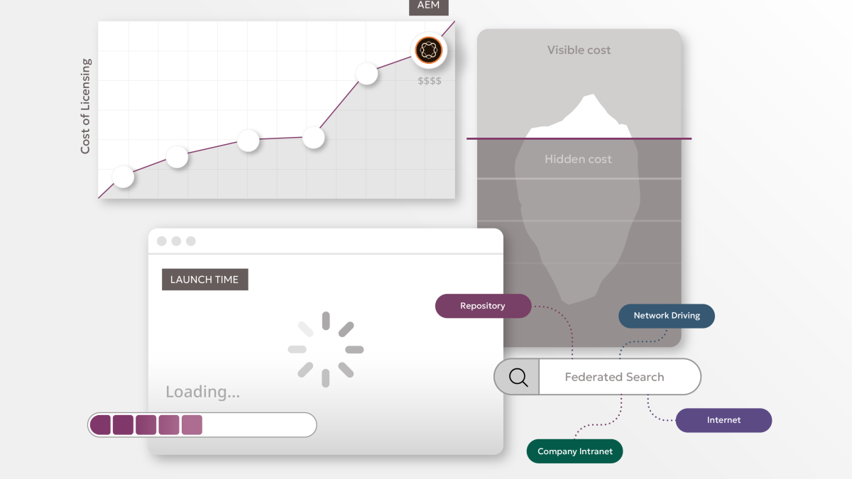852x479 pixels.
Task: Click the Network Driving pill button
Action: pos(666,316)
